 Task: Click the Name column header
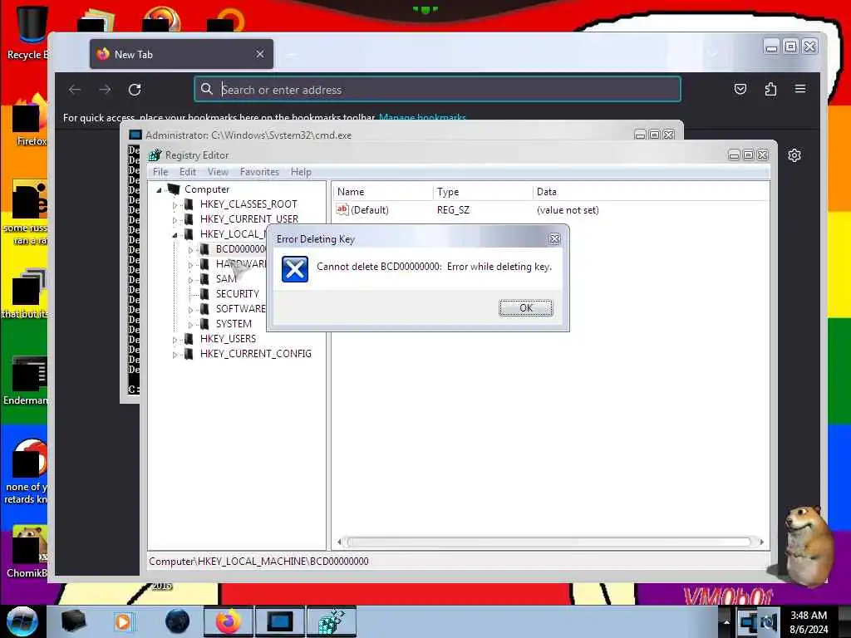[x=382, y=192]
